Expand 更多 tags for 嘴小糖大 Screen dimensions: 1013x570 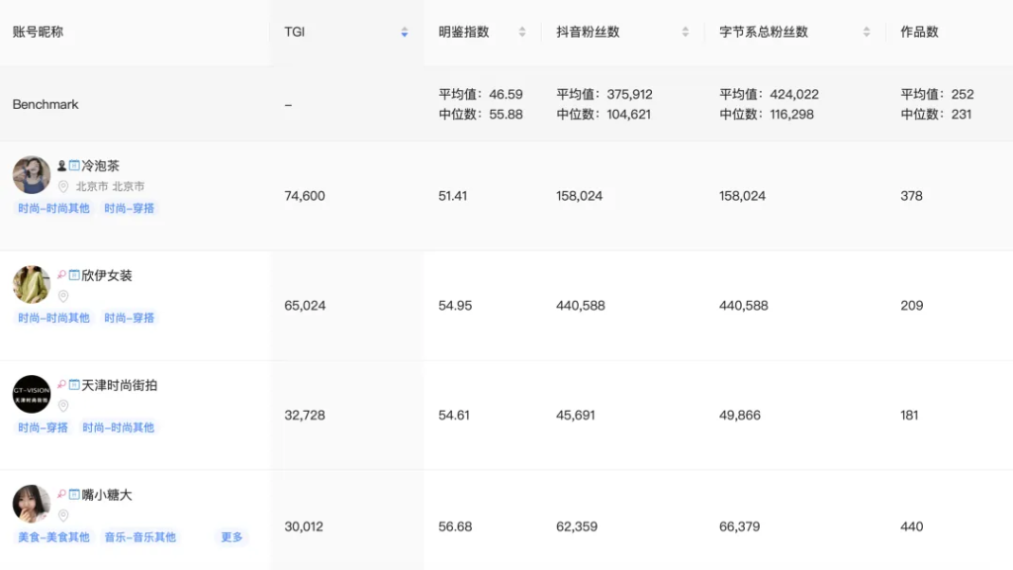[231, 537]
